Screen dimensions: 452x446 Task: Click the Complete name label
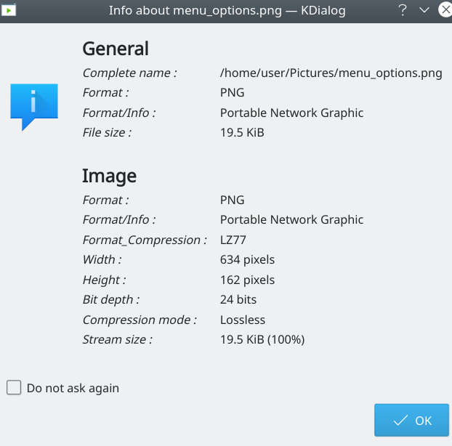pyautogui.click(x=130, y=73)
